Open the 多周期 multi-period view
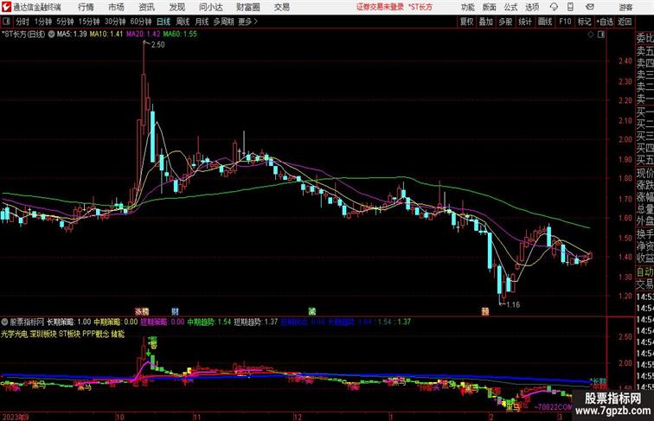Viewport: 654px width, 421px height. click(x=223, y=22)
